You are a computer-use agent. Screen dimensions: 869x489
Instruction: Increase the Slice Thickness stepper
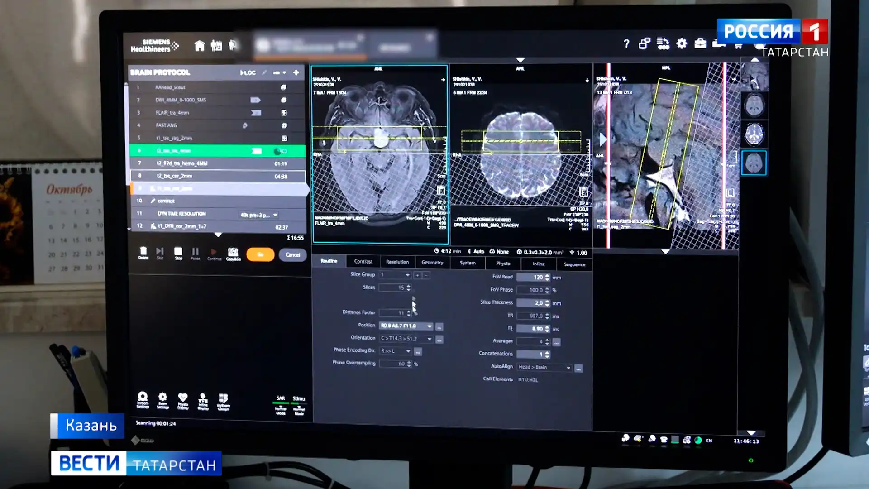pyautogui.click(x=548, y=301)
